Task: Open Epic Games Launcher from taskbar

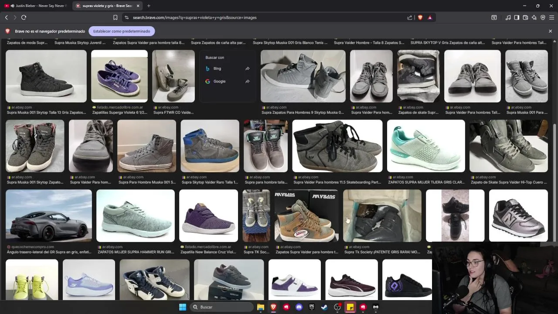Action: point(312,307)
